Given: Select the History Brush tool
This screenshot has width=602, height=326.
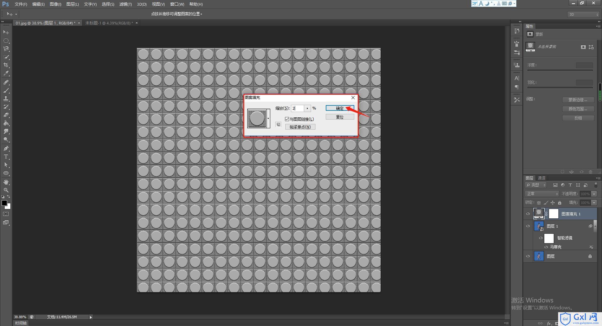Looking at the screenshot, I should pos(6,107).
